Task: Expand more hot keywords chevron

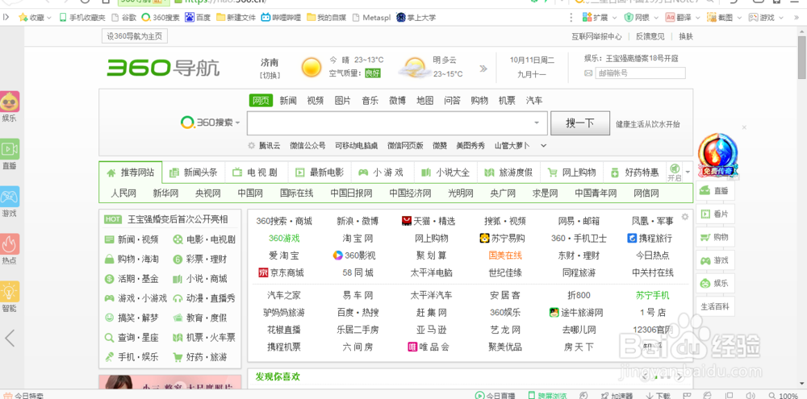Action: pos(543,146)
